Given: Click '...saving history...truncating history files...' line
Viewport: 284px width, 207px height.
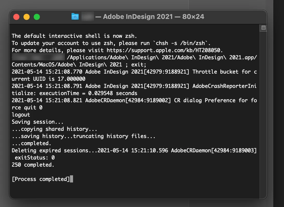Looking at the screenshot, I should 84,136.
